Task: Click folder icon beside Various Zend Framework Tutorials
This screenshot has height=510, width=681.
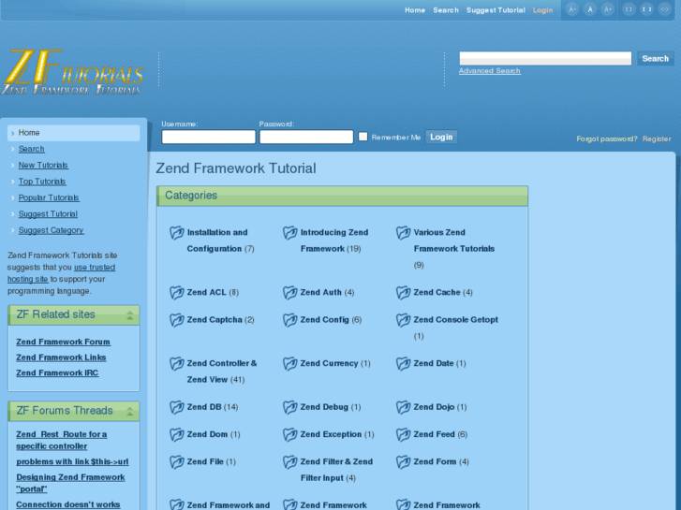Action: pos(404,233)
